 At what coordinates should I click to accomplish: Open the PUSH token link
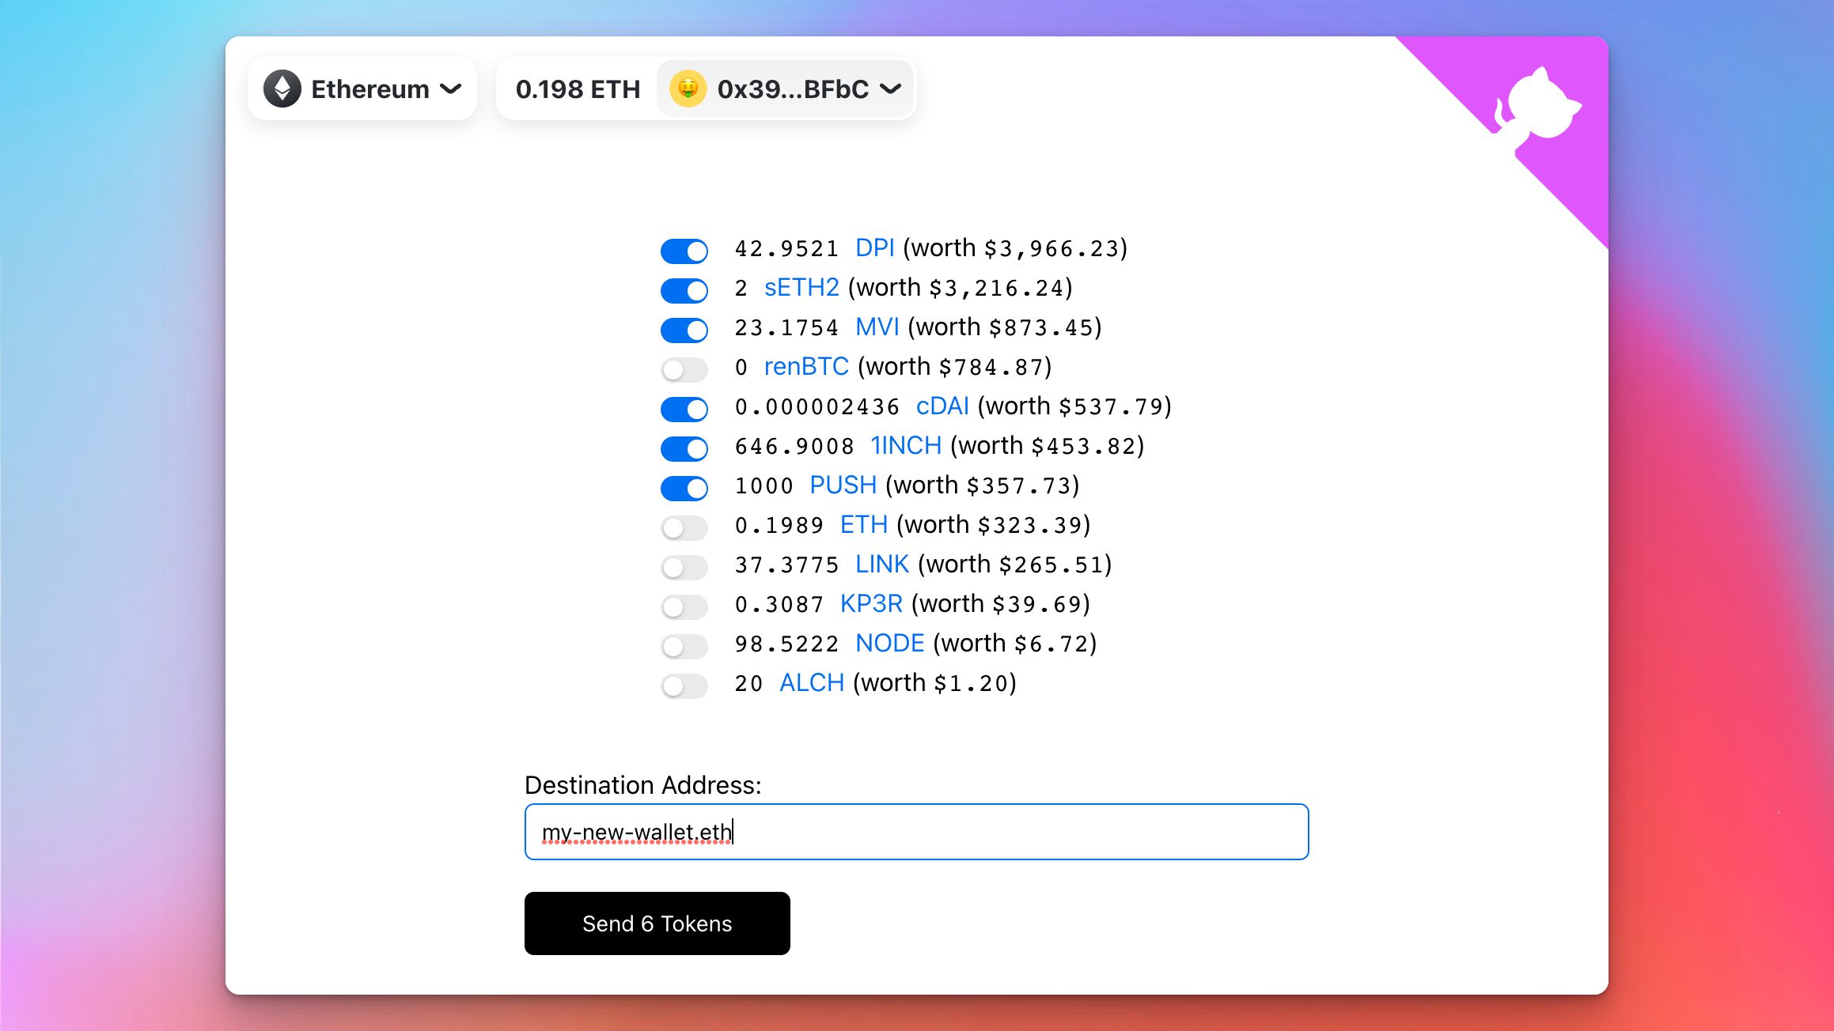click(x=843, y=485)
